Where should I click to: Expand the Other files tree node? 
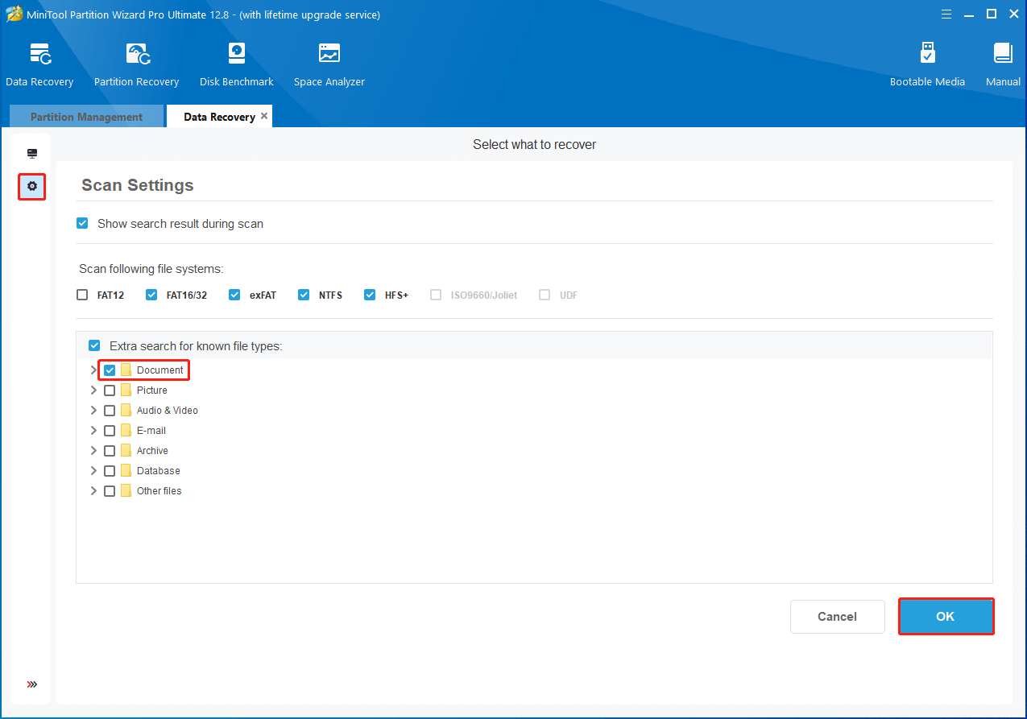[93, 491]
